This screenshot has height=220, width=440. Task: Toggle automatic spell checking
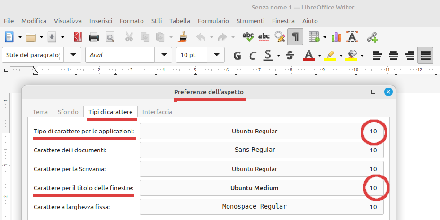click(264, 37)
